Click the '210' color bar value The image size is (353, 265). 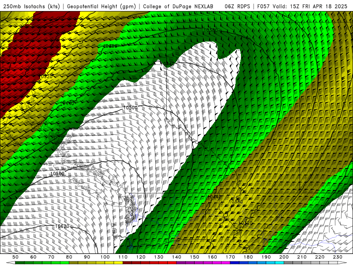[x=302, y=257]
